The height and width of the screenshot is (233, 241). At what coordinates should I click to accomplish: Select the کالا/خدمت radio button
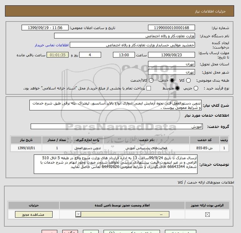(x=151, y=80)
